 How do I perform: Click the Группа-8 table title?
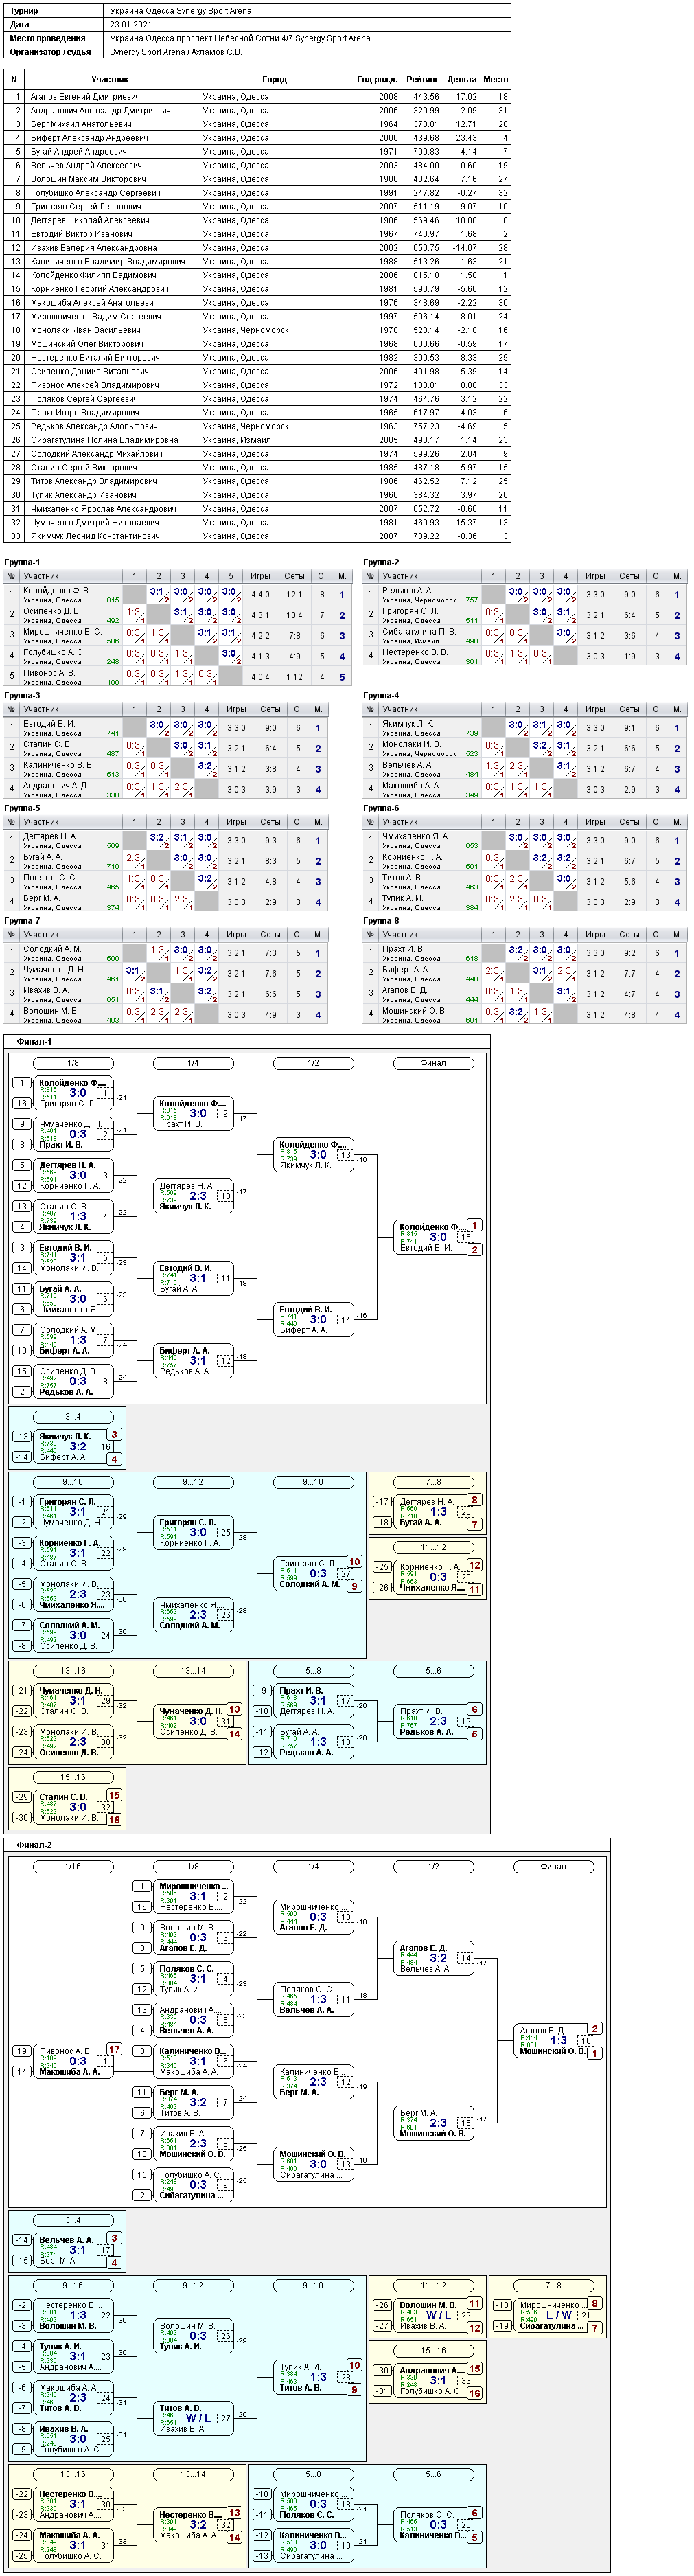(x=381, y=921)
